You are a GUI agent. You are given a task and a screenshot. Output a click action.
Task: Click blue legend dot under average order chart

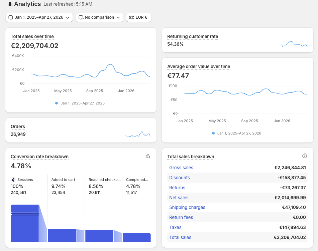(213, 133)
